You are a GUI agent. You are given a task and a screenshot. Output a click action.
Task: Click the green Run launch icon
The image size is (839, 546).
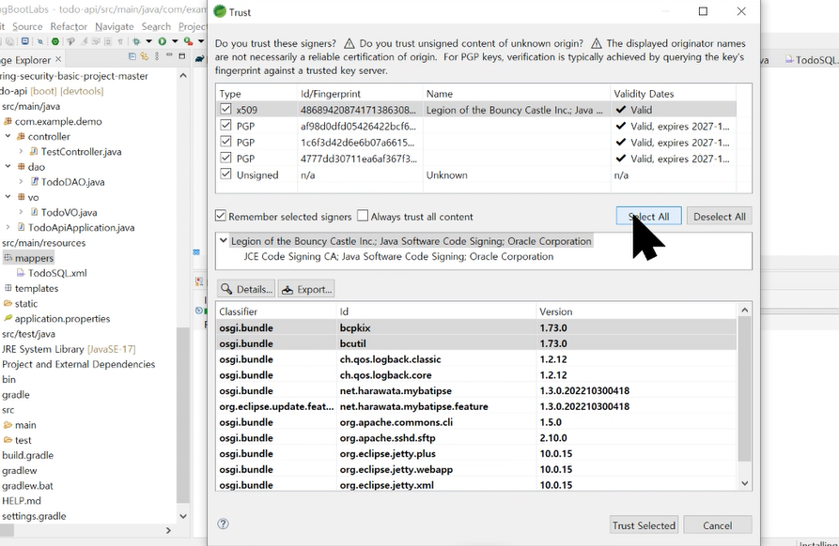coord(163,41)
